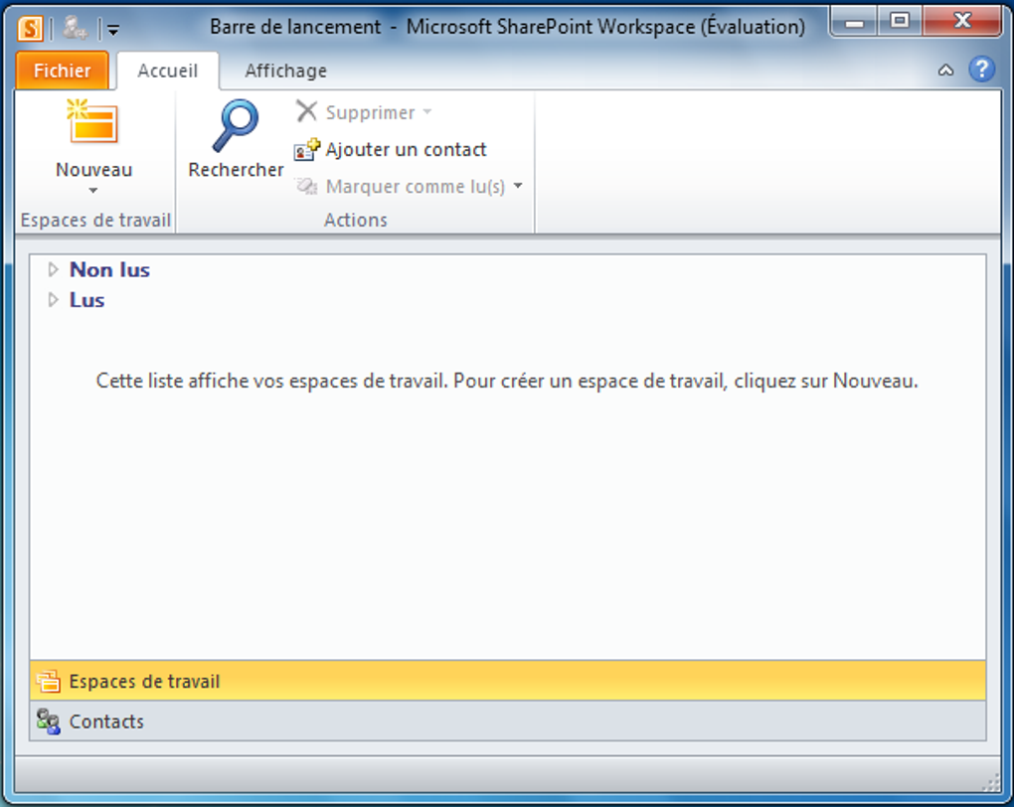Image resolution: width=1014 pixels, height=807 pixels.
Task: Close the SharePoint Workspace window
Action: click(x=962, y=21)
